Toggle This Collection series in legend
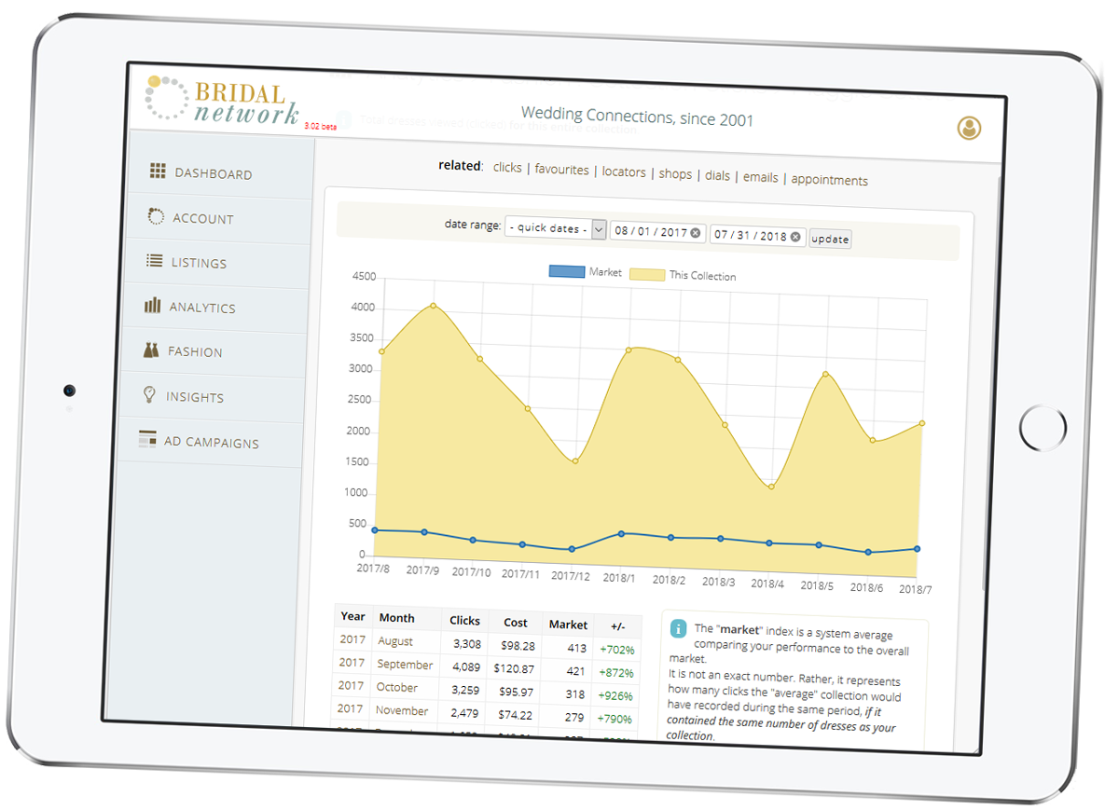Viewport: 1119px width, 810px height. (x=647, y=275)
